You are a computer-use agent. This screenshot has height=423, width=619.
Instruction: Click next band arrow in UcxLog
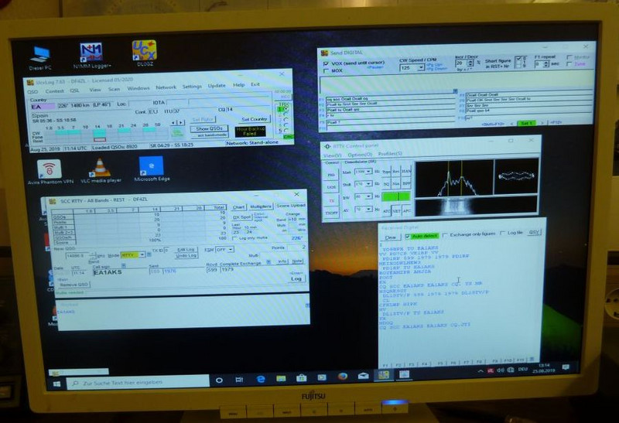click(x=181, y=123)
